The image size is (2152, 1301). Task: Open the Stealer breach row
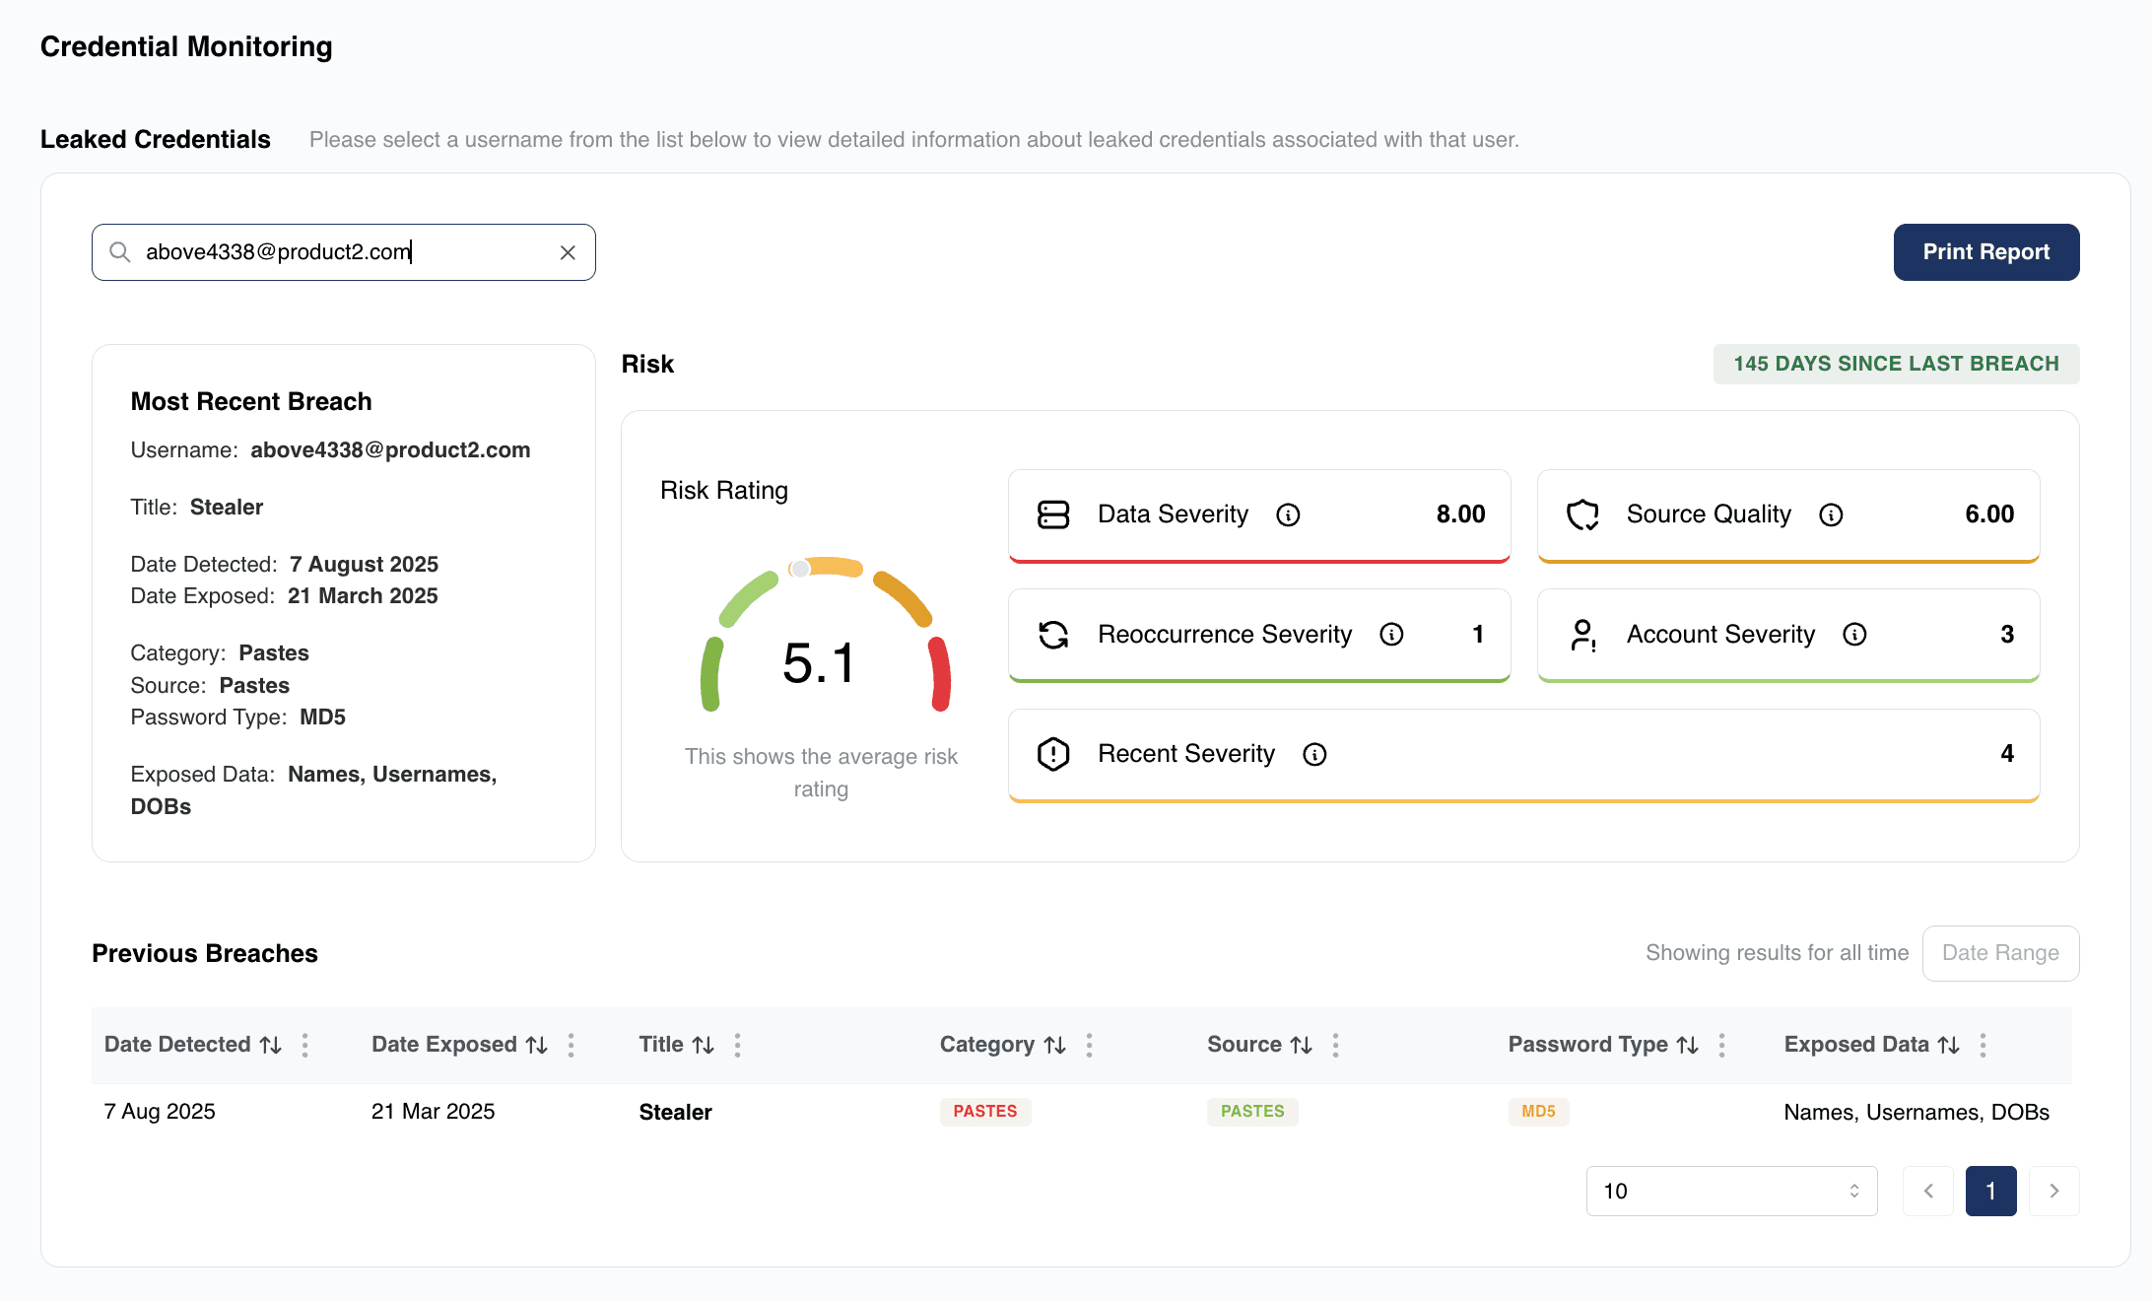1082,1112
